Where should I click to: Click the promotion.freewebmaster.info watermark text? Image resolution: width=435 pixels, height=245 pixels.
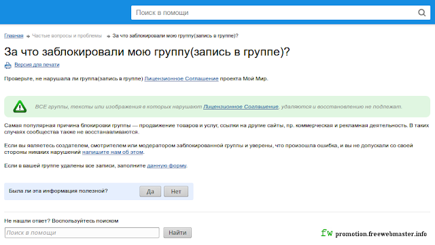pyautogui.click(x=381, y=234)
